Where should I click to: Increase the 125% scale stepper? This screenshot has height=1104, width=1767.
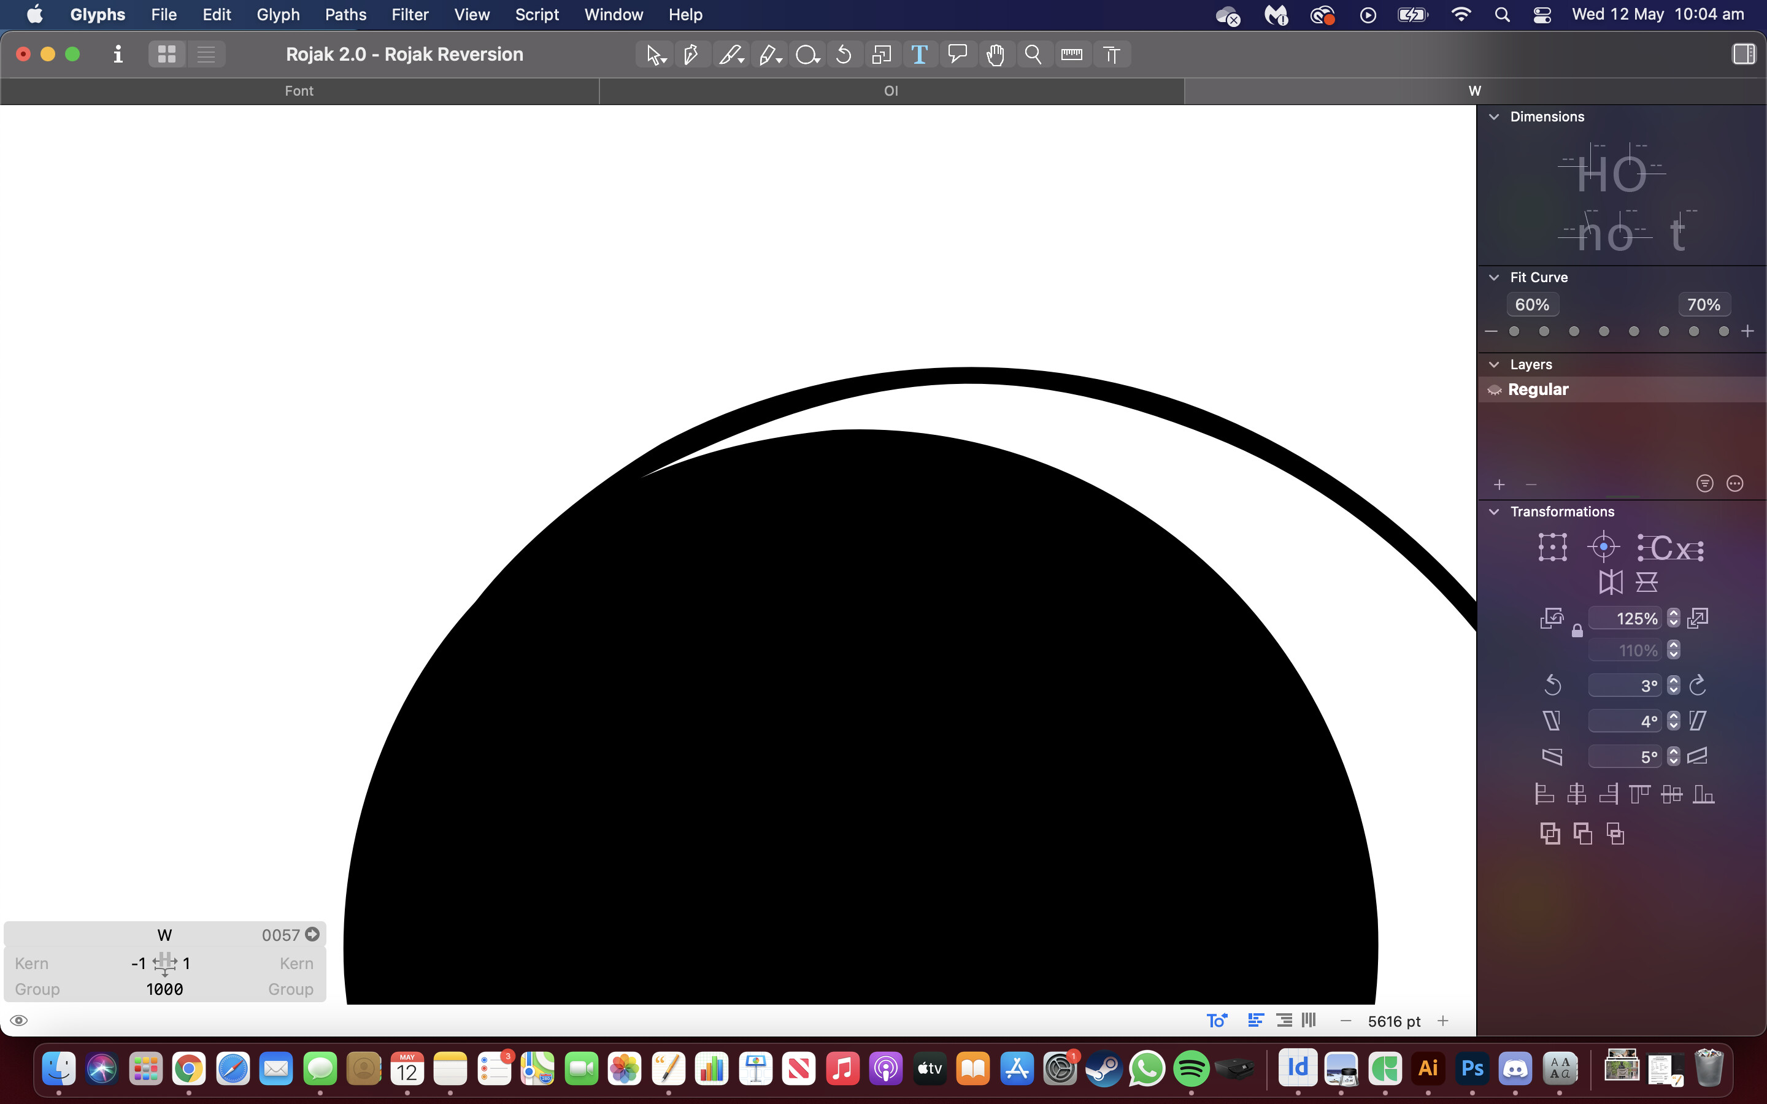(x=1674, y=613)
